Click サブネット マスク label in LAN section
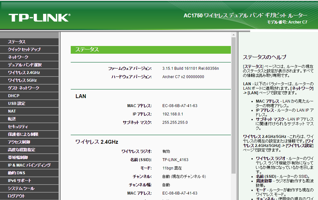This screenshot has width=318, height=200. pyautogui.click(x=137, y=123)
